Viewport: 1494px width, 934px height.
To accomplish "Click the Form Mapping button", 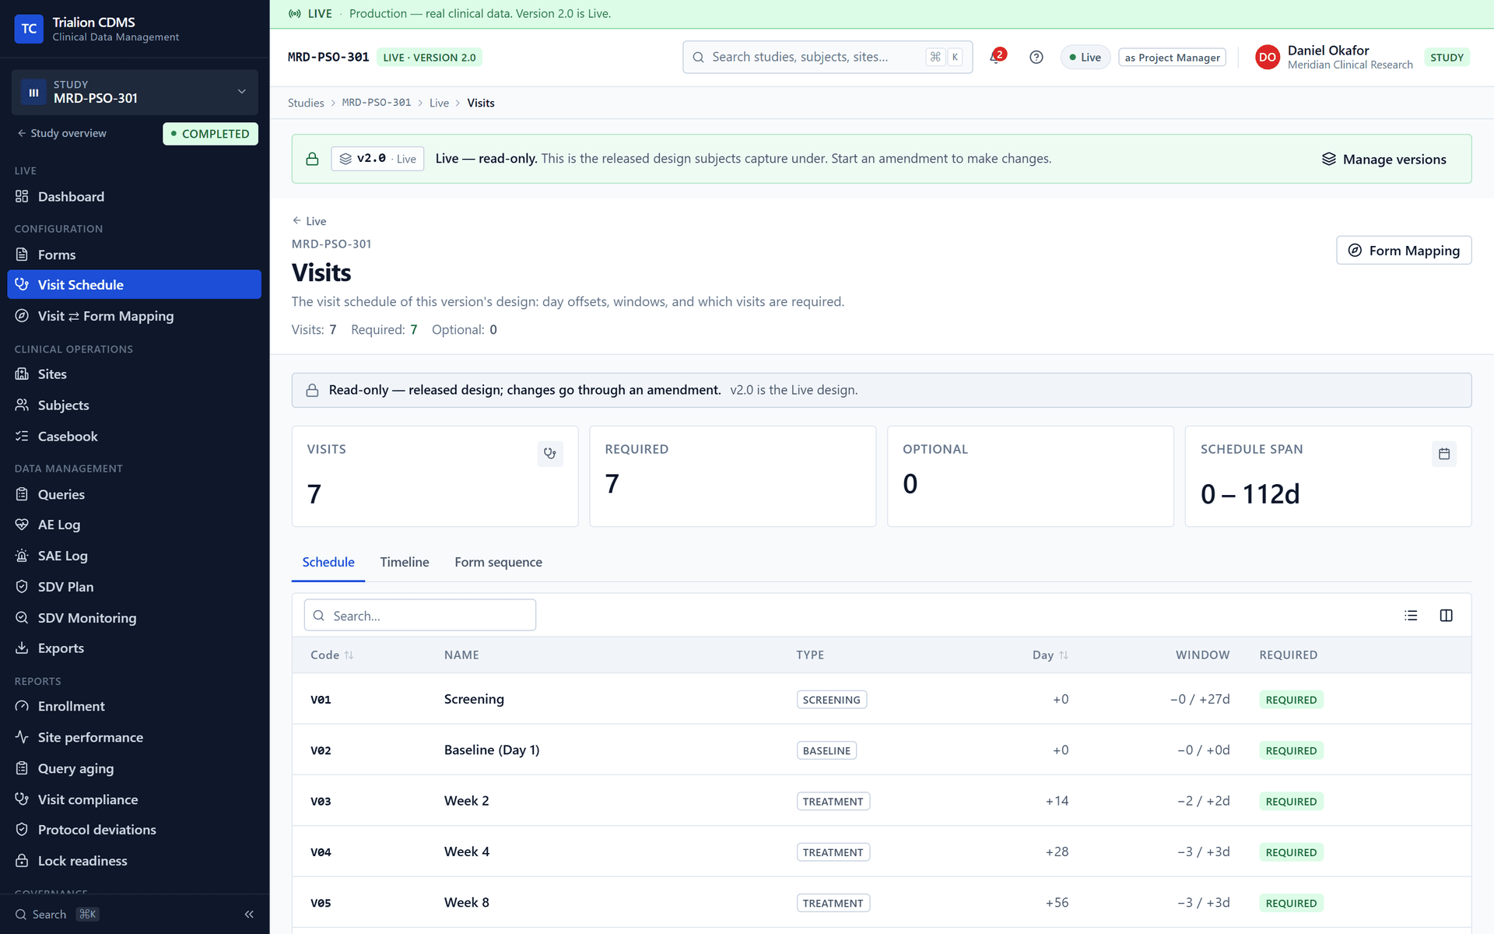I will [x=1404, y=251].
